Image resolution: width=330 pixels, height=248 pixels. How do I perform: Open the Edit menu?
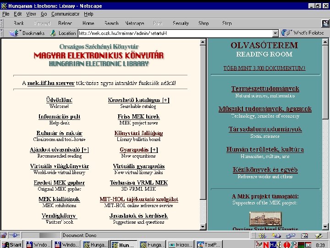pos(18,14)
